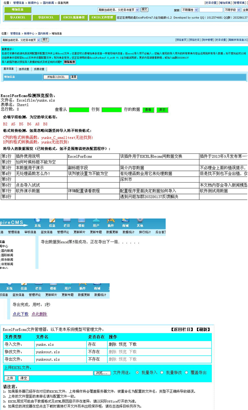
Task: Click 重置 button beside 开始导入EXCEL
Action: pyautogui.click(x=74, y=77)
